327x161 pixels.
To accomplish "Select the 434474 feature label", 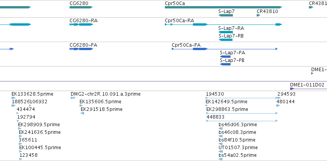I will click(26, 109).
